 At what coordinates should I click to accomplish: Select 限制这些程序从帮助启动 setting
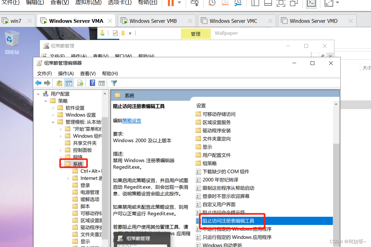click(228, 188)
